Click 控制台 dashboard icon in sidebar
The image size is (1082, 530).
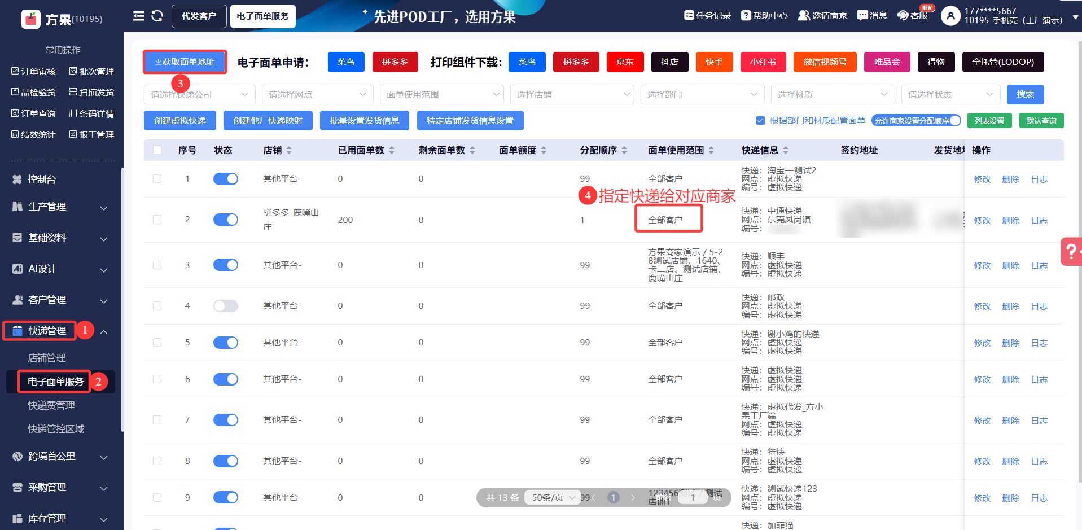pos(17,179)
